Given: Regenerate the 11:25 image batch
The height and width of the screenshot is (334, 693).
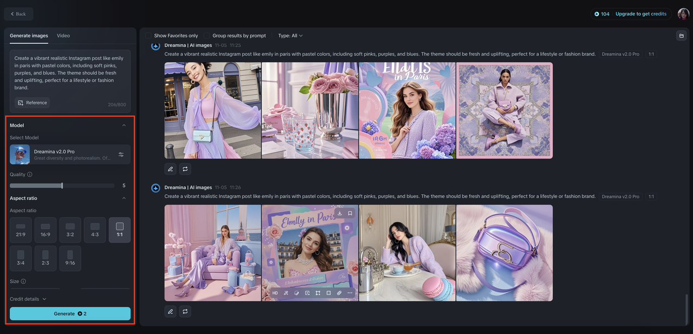Looking at the screenshot, I should (x=185, y=169).
